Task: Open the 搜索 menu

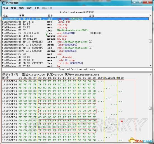Action: coord(13,8)
